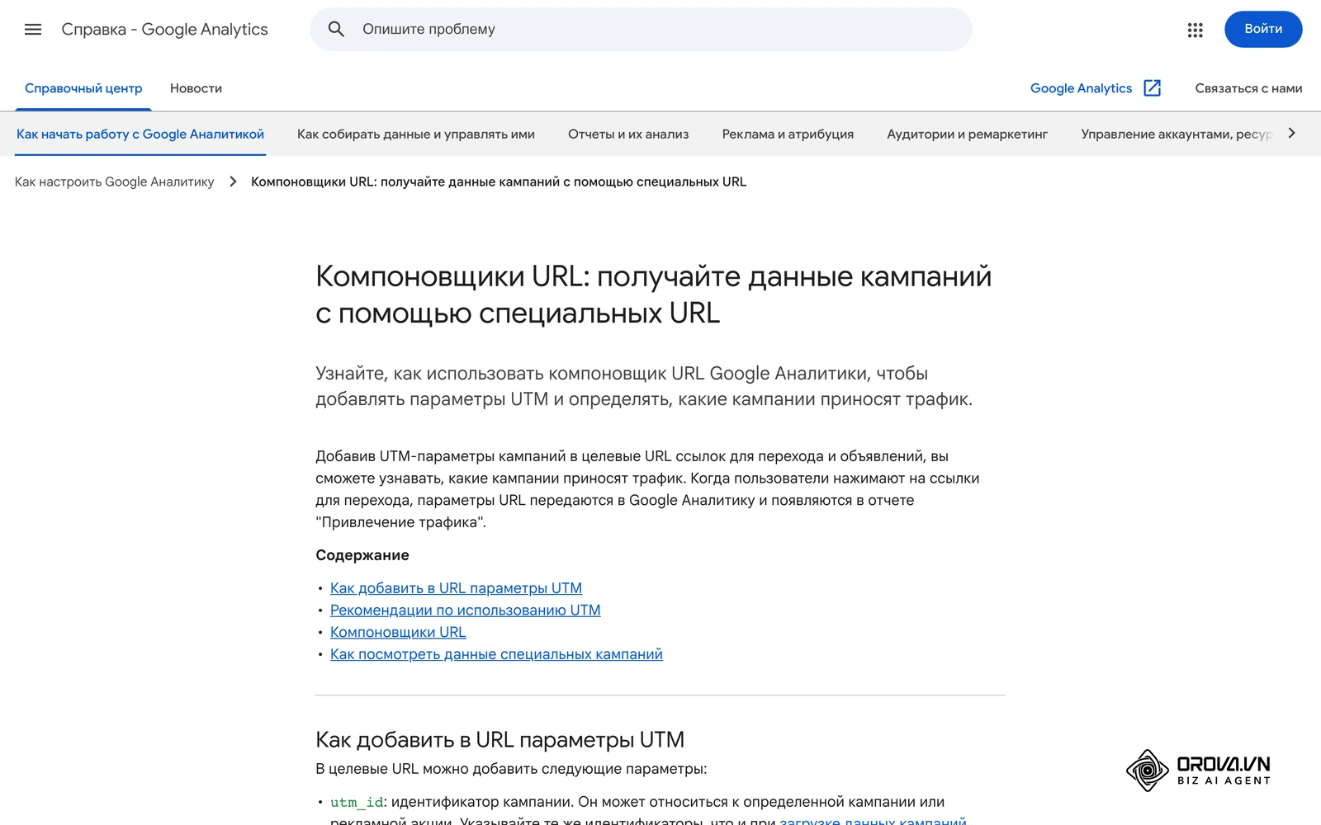The width and height of the screenshot is (1321, 825).
Task: Open the hamburger main menu
Action: point(33,30)
